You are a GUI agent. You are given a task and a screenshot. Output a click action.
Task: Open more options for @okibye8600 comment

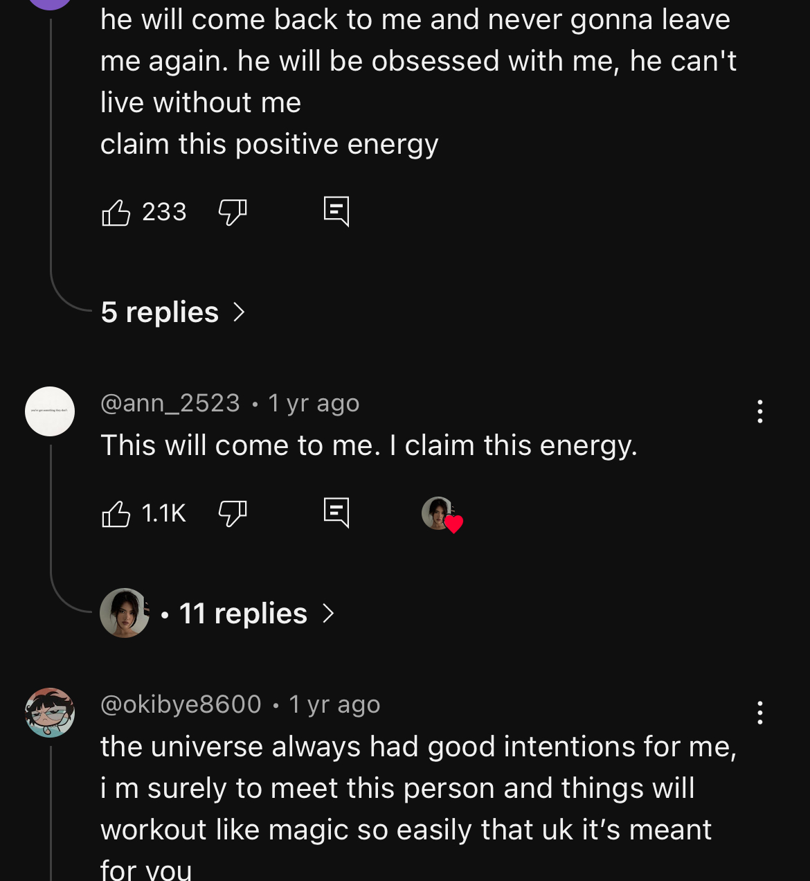click(x=760, y=713)
